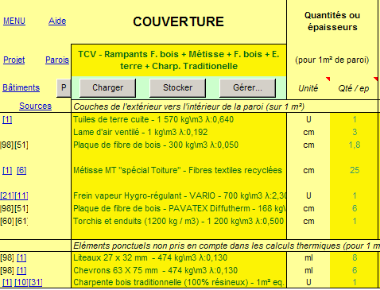
Task: Select the quantity 1 for Charpente bois traditionnelle
Action: [355, 282]
